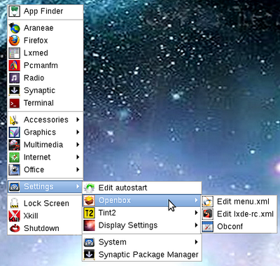Open Obconf from the Openbox submenu

click(x=239, y=226)
